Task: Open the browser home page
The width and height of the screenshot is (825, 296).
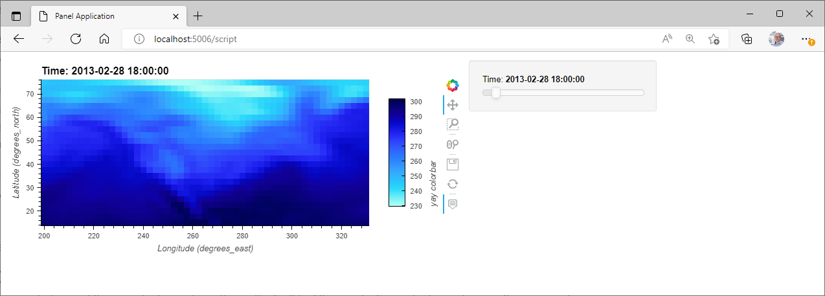Action: coord(104,39)
